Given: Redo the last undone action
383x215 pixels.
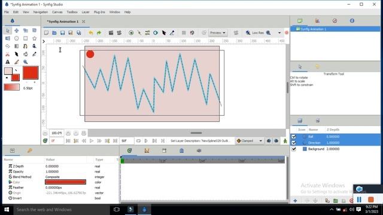Looking at the screenshot, I should coord(99,33).
